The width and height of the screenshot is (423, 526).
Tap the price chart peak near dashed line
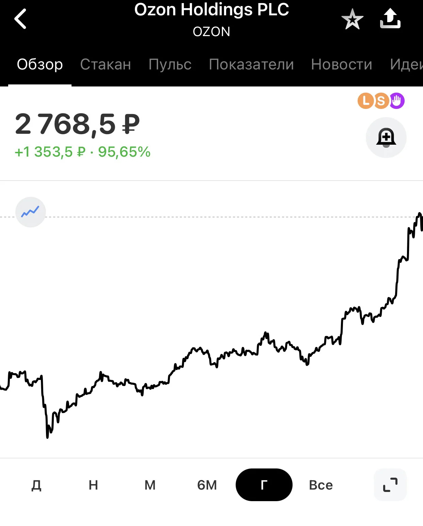point(420,214)
